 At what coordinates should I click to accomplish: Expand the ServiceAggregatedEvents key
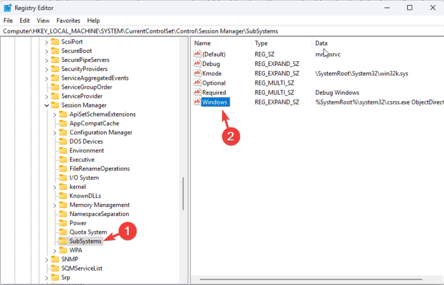47,79
